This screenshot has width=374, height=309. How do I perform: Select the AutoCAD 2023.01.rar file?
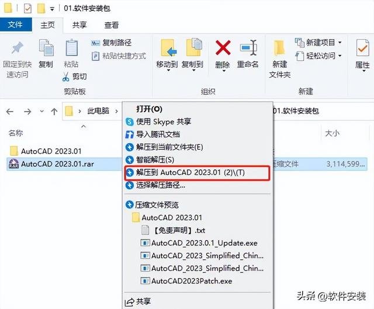(57, 164)
